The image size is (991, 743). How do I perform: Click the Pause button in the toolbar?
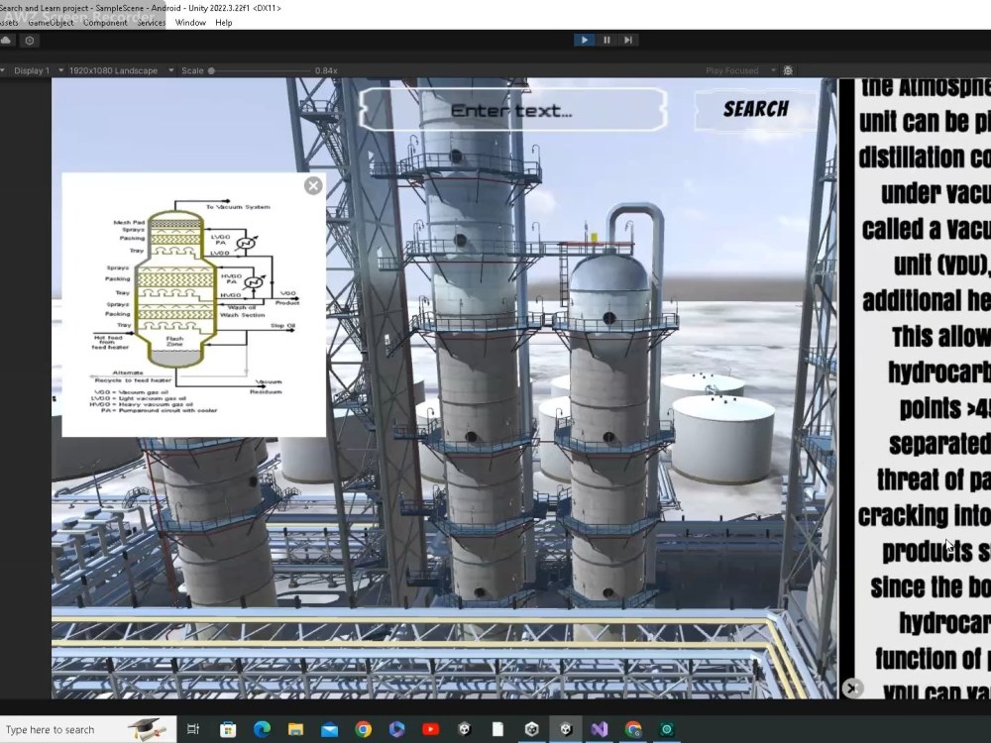(x=606, y=40)
